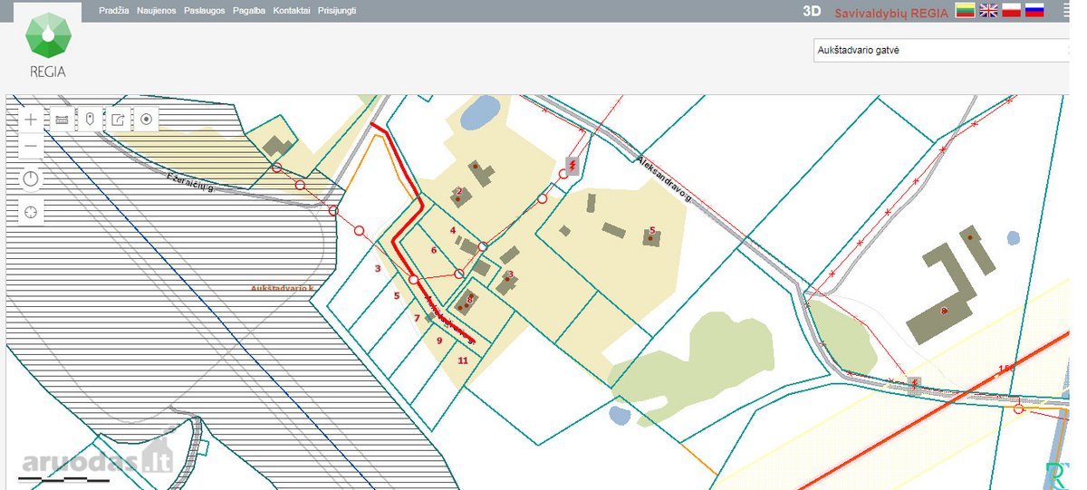
Task: Activate the map marker pin tool
Action: tap(90, 119)
